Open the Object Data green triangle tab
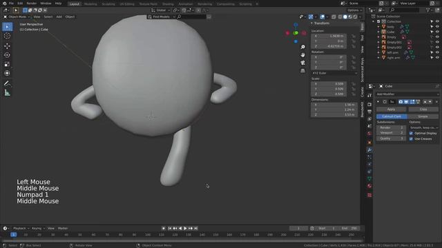This screenshot has height=248, width=442. (x=369, y=179)
